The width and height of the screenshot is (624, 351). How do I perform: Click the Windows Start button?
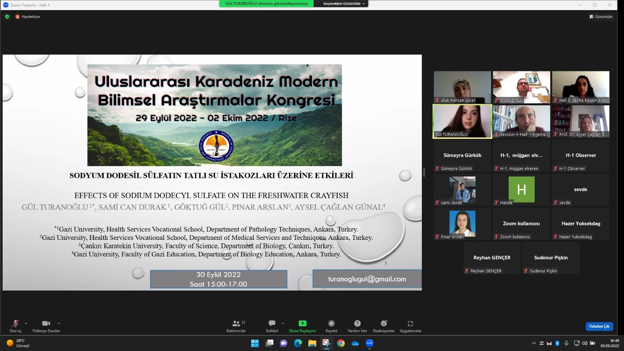255,343
